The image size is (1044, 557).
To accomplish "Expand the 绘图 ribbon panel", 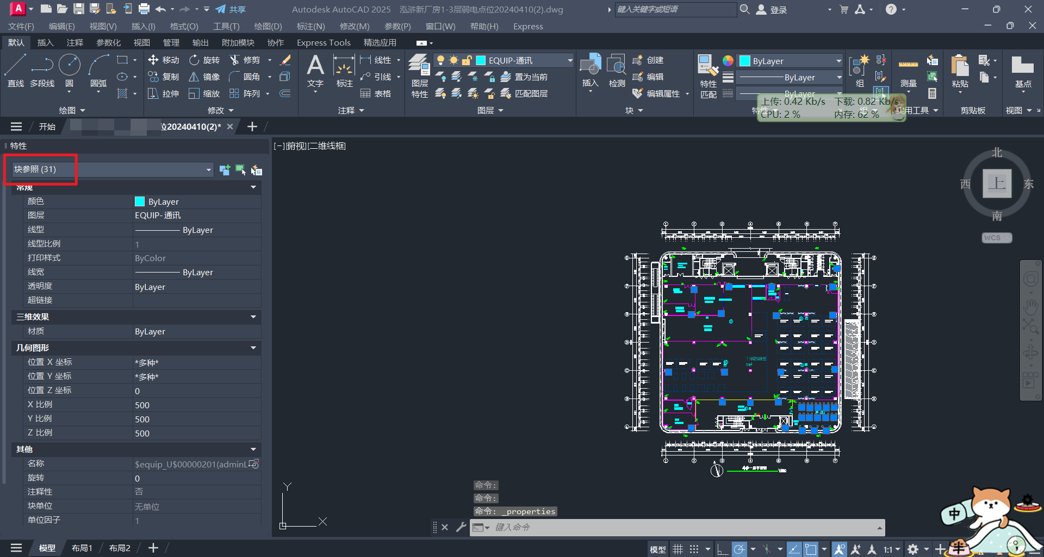I will [72, 110].
